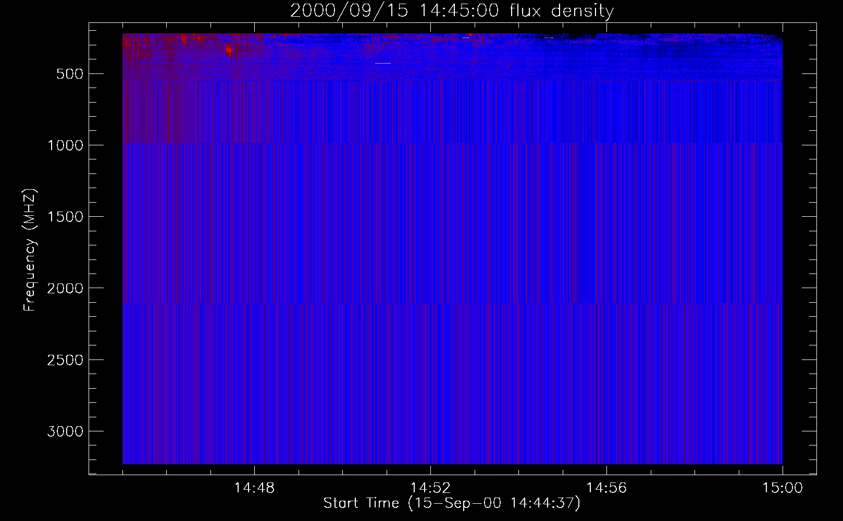Click the 2000 frequency tick label
Viewport: 843px width, 521px height.
click(65, 288)
